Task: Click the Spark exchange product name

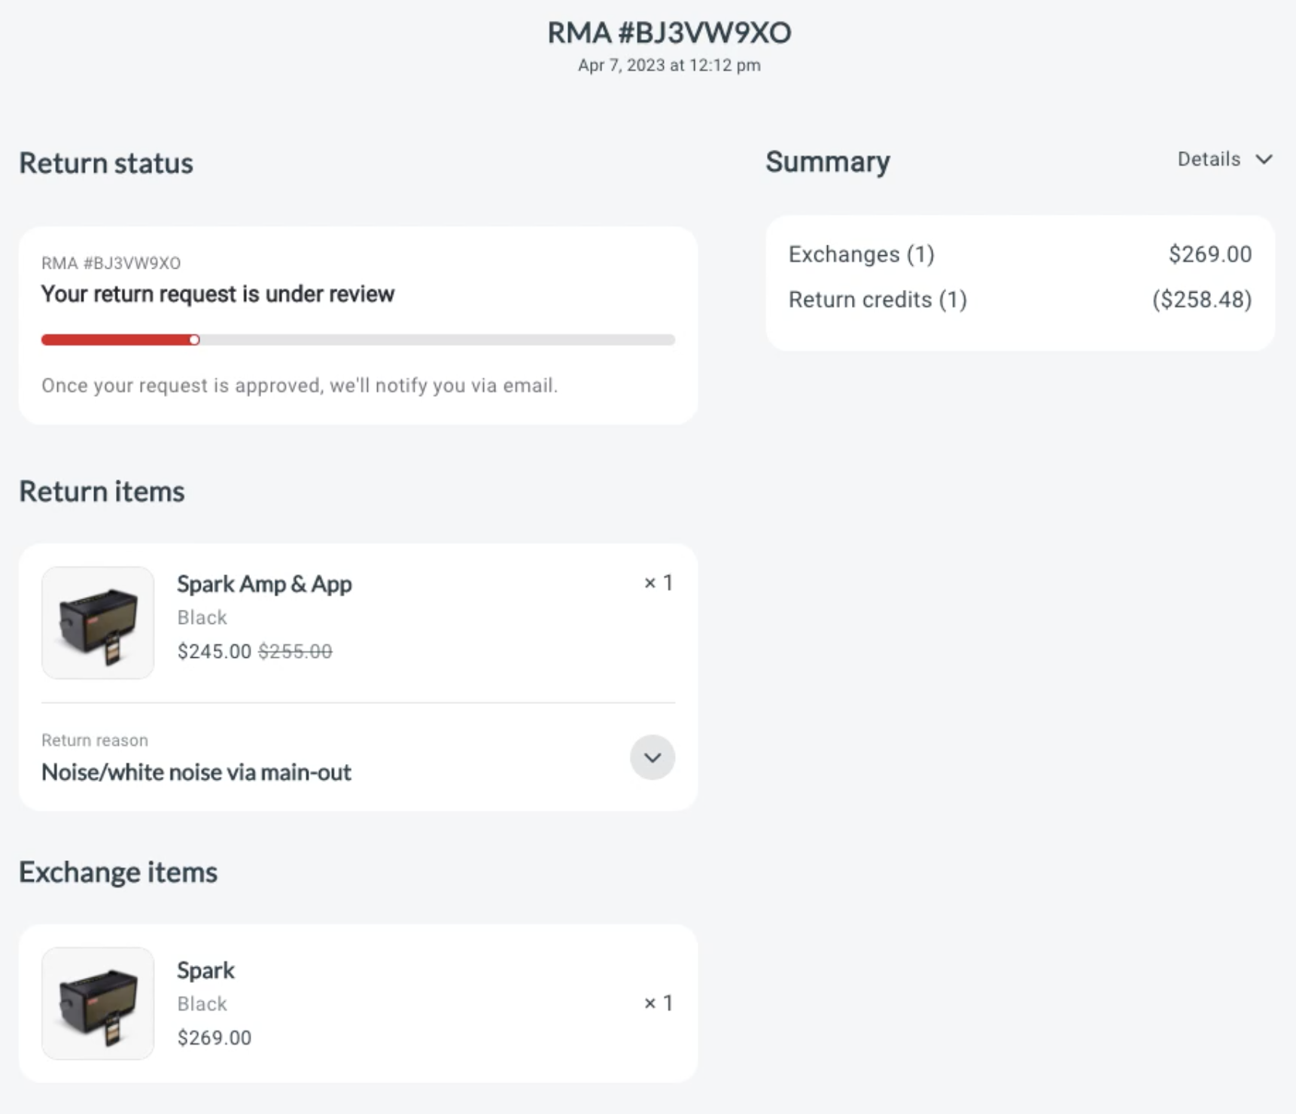Action: point(205,970)
